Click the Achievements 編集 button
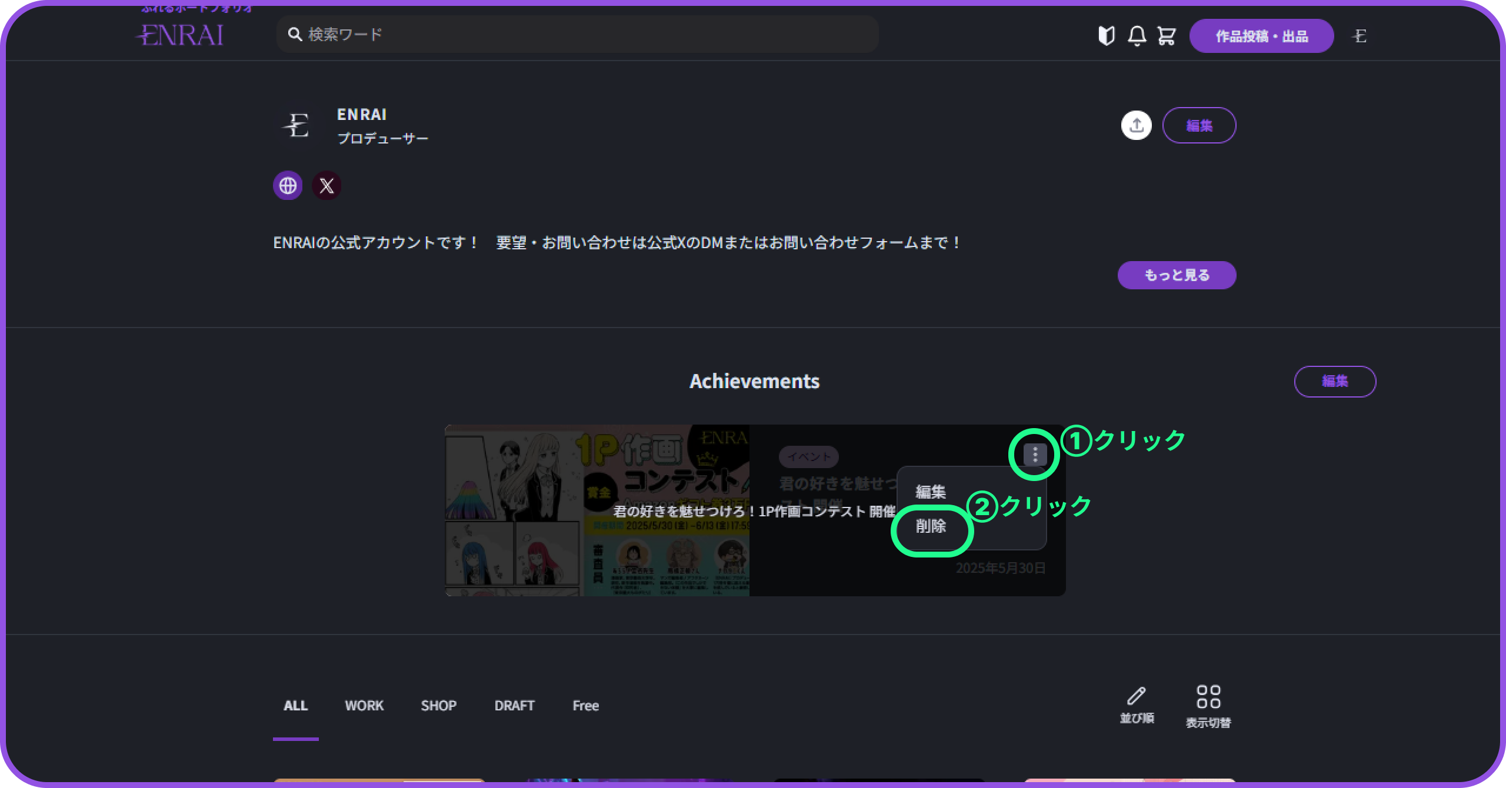 tap(1335, 381)
